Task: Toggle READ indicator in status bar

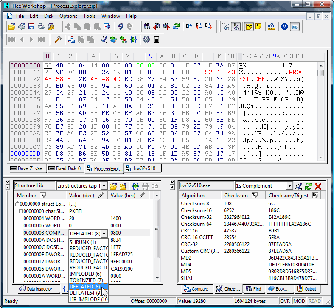Action: pyautogui.click(x=314, y=301)
